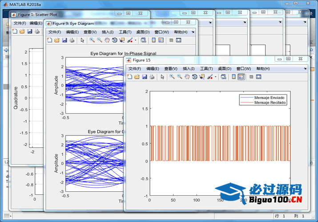
Task: Open file icon in Figure 1 Scatter Plot
Action: 22,32
